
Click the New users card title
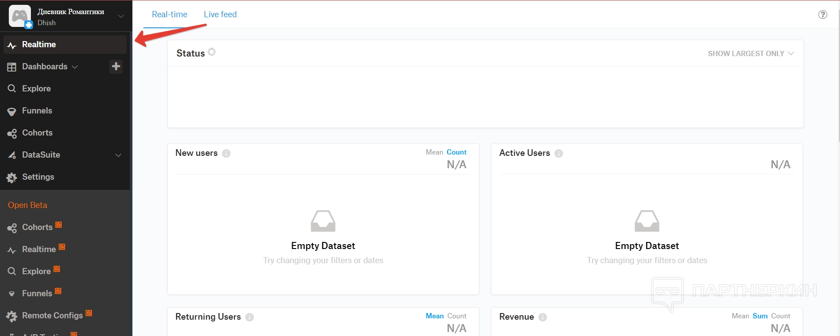[196, 153]
